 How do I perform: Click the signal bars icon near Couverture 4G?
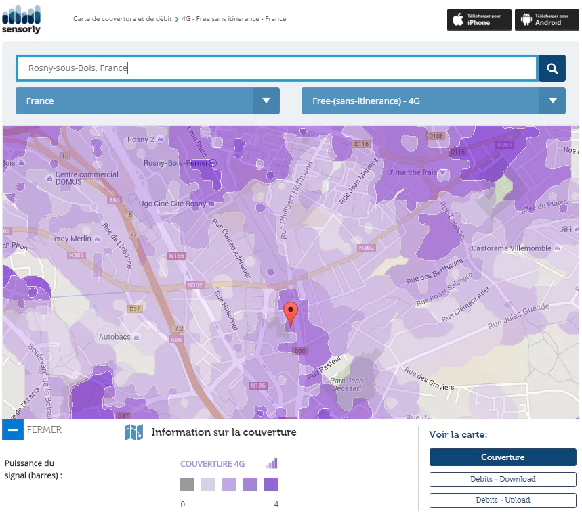pos(272,463)
